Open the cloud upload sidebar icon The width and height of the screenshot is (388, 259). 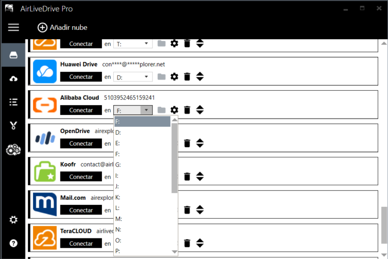pos(13,78)
